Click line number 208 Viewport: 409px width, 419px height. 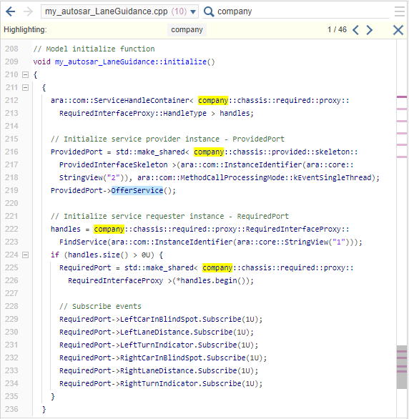click(11, 49)
